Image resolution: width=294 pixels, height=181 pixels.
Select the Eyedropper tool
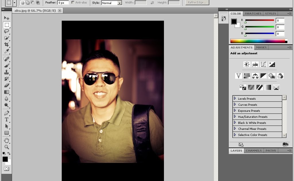click(x=7, y=51)
